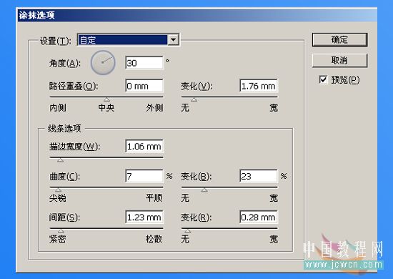Click the 曲度 input field showing 7
Screen dimensions: 393x279
click(144, 176)
